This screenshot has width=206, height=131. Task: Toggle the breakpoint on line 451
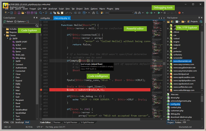(41, 90)
